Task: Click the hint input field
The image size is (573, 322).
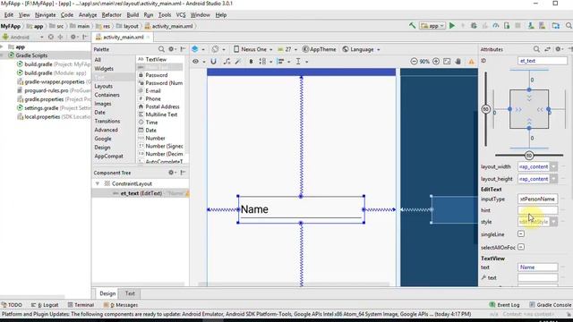Action: click(x=537, y=210)
